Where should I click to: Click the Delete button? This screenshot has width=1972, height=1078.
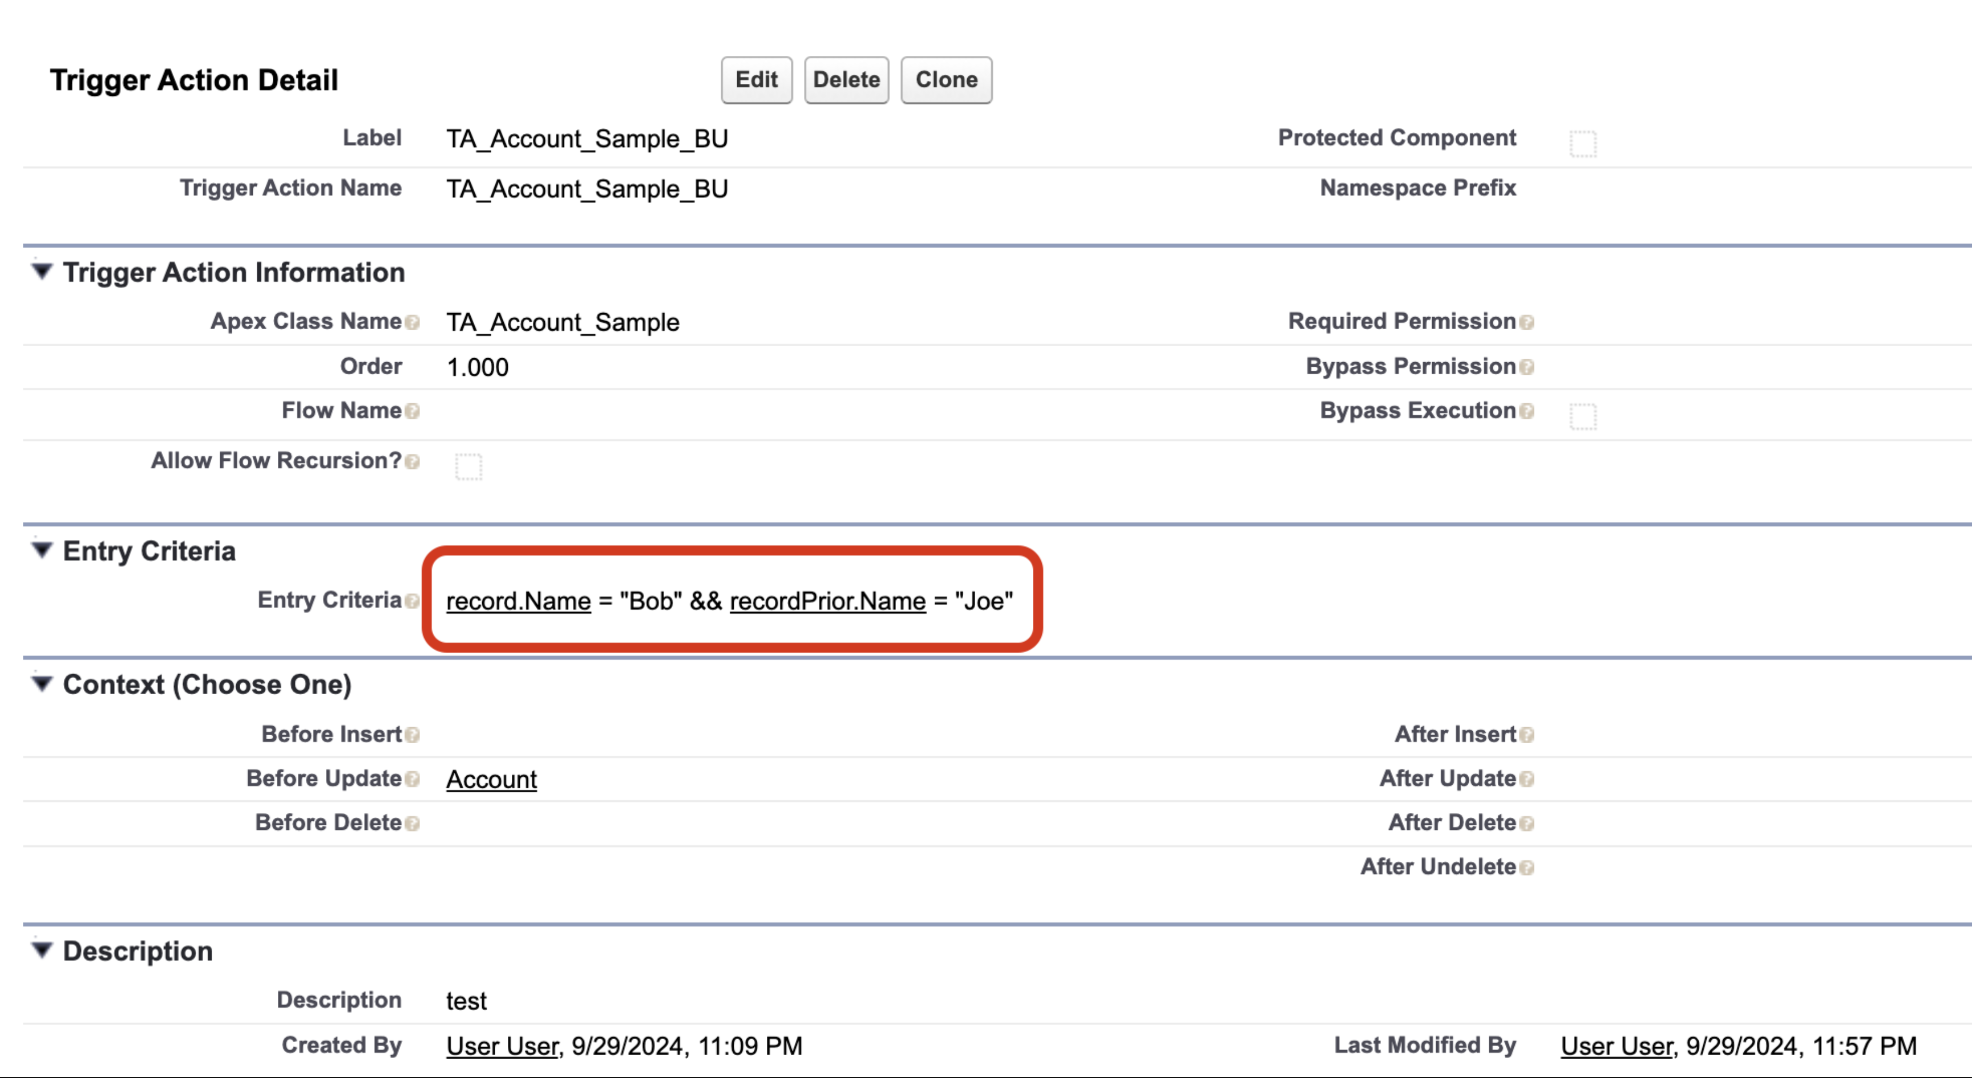(846, 80)
